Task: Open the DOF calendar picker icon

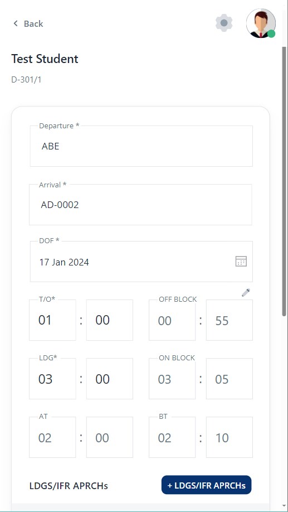Action: click(241, 262)
